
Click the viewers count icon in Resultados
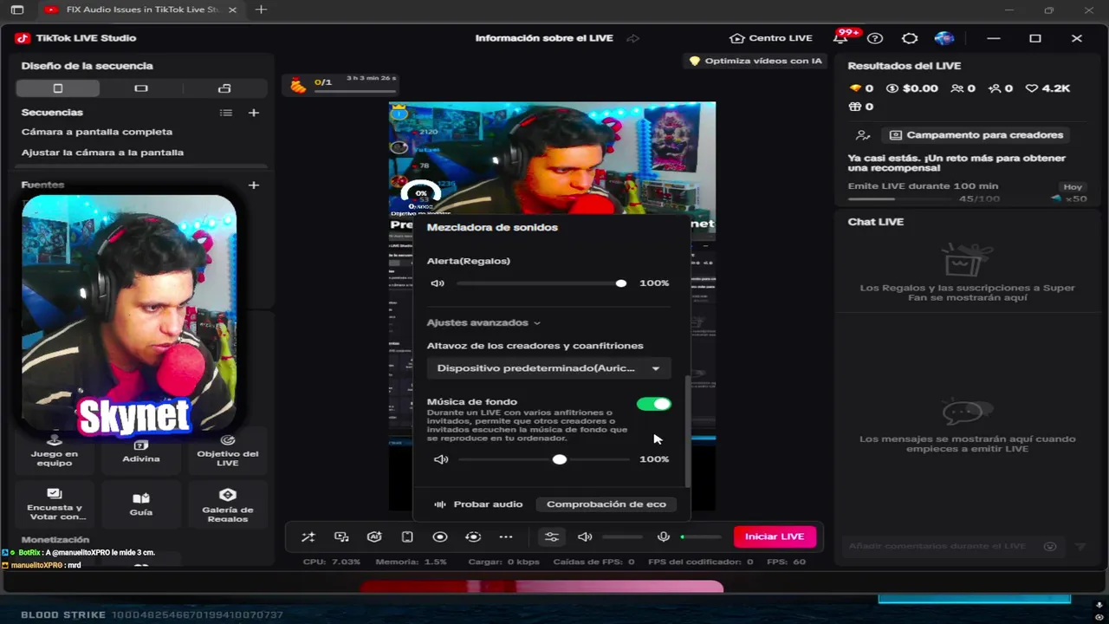click(x=957, y=88)
